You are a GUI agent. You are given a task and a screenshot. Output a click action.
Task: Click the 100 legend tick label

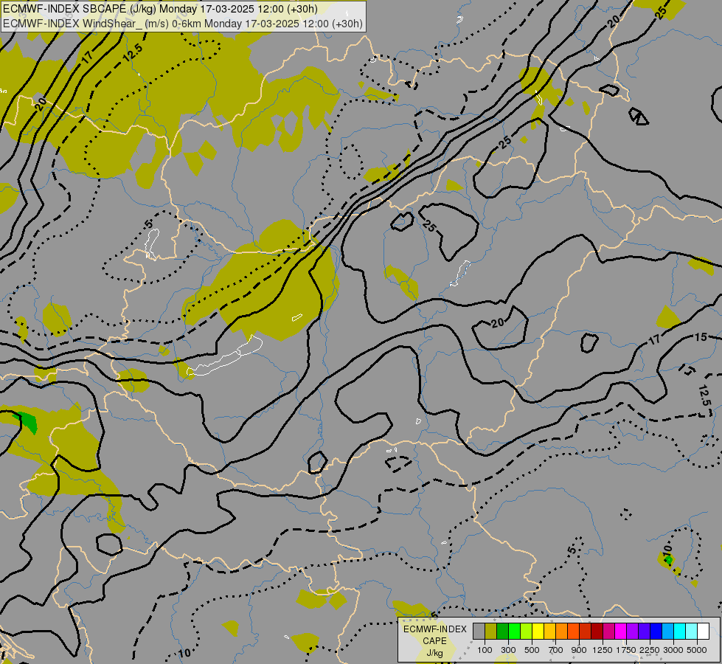485,650
